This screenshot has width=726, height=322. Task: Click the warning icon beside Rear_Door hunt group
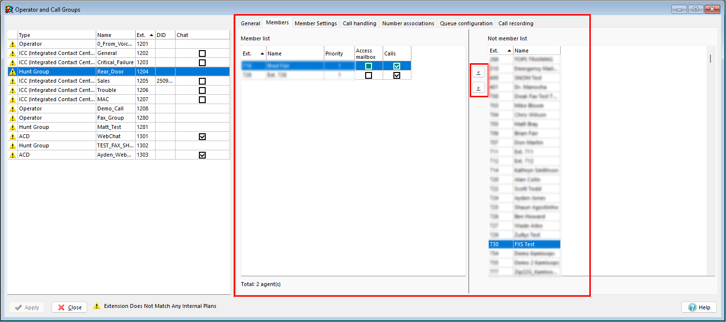[13, 72]
